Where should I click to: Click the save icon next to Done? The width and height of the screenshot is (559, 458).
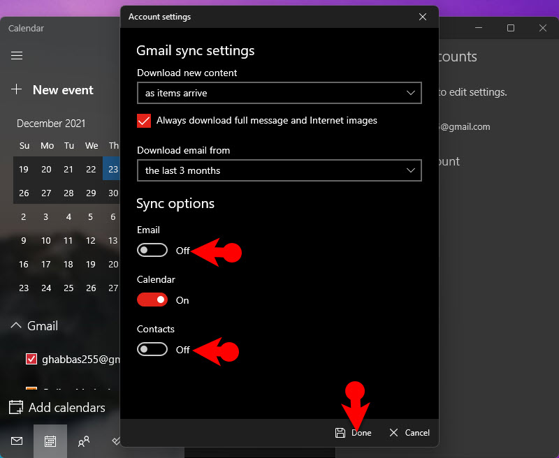click(340, 433)
